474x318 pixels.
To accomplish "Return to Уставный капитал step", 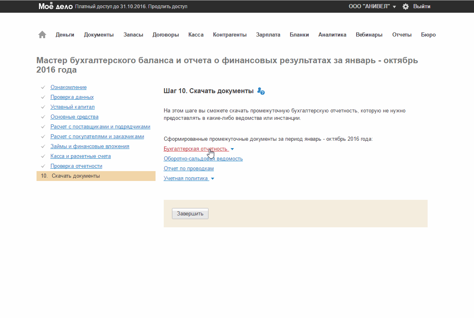I will 72,107.
